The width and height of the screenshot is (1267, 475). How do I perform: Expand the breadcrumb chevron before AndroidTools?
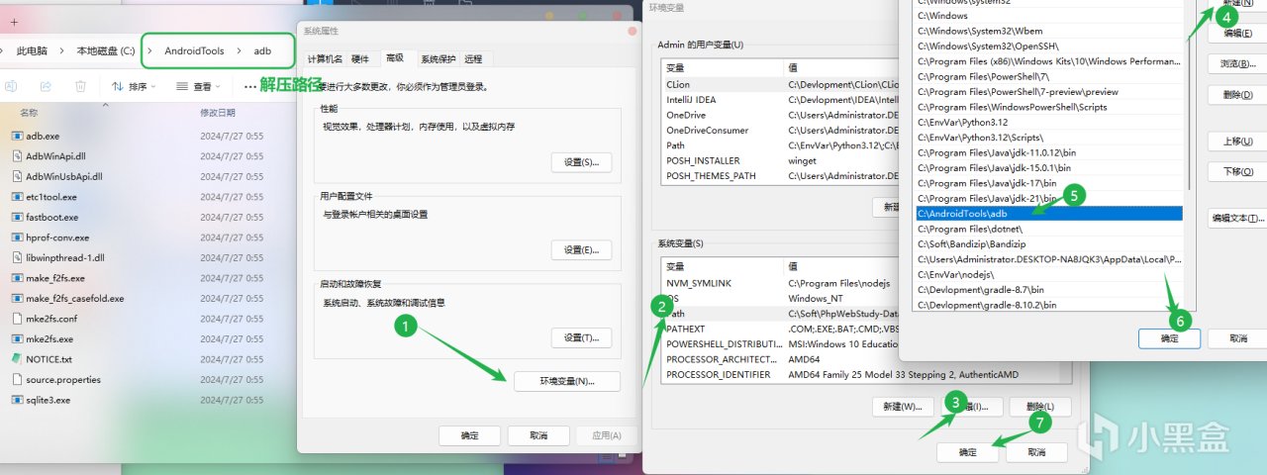point(148,50)
